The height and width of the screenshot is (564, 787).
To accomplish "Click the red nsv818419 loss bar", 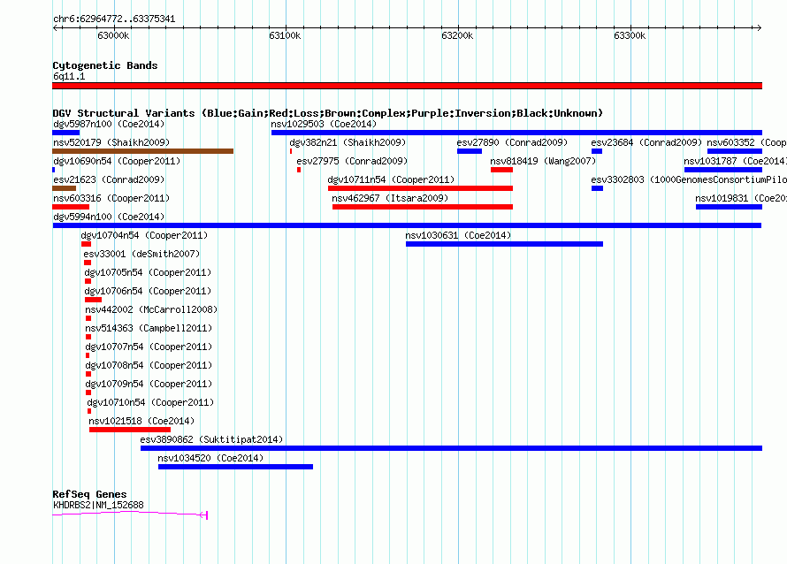I will pyautogui.click(x=501, y=170).
